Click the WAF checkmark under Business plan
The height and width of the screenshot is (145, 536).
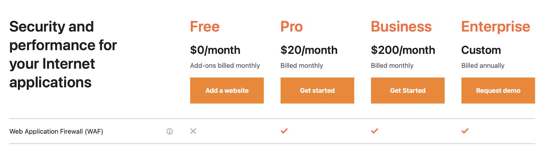pos(375,131)
